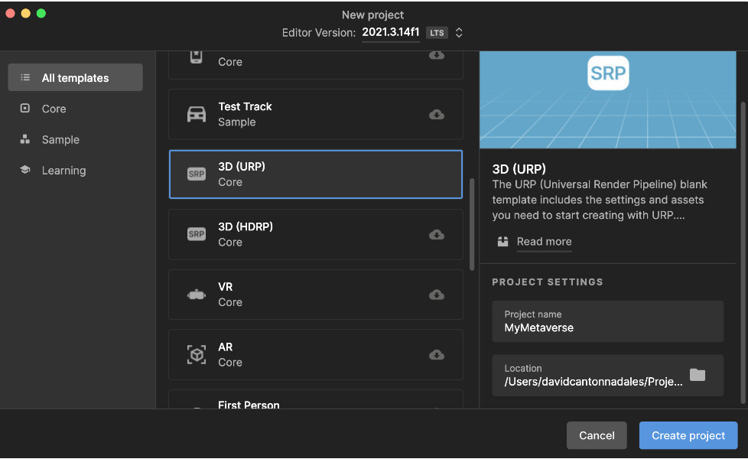This screenshot has height=459, width=748.
Task: Click the Sample category icon
Action: point(25,139)
